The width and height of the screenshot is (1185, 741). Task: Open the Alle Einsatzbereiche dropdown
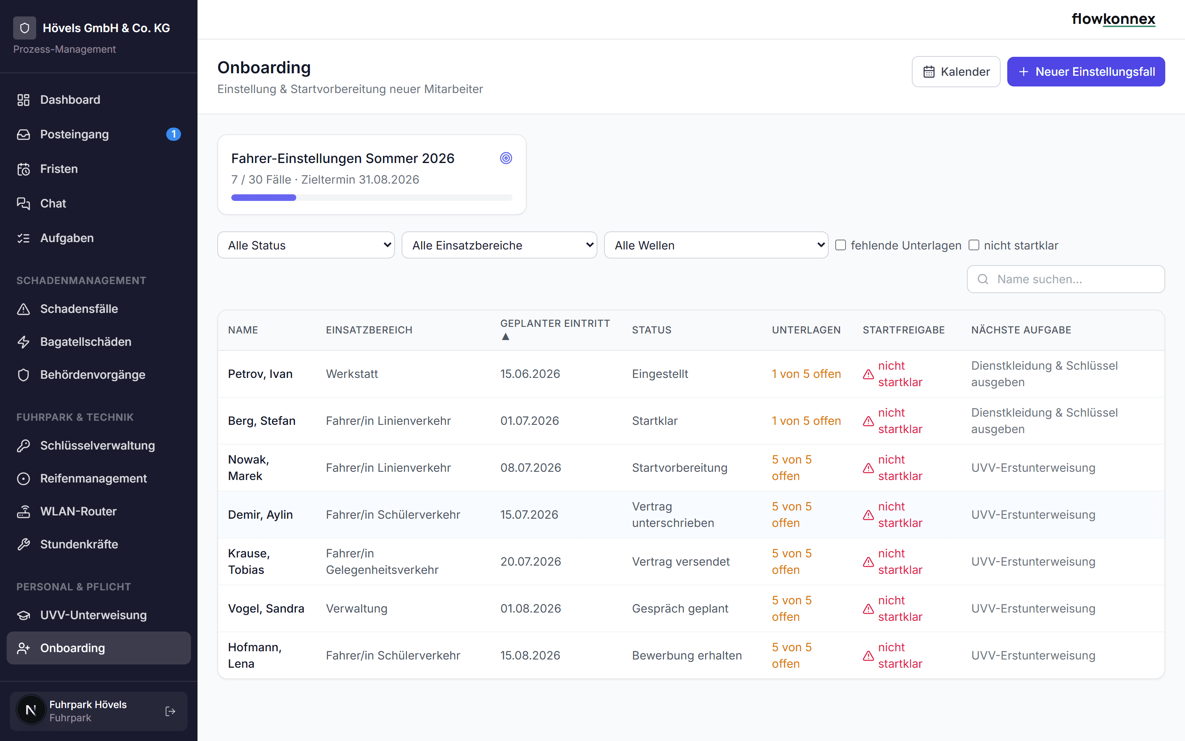tap(499, 245)
